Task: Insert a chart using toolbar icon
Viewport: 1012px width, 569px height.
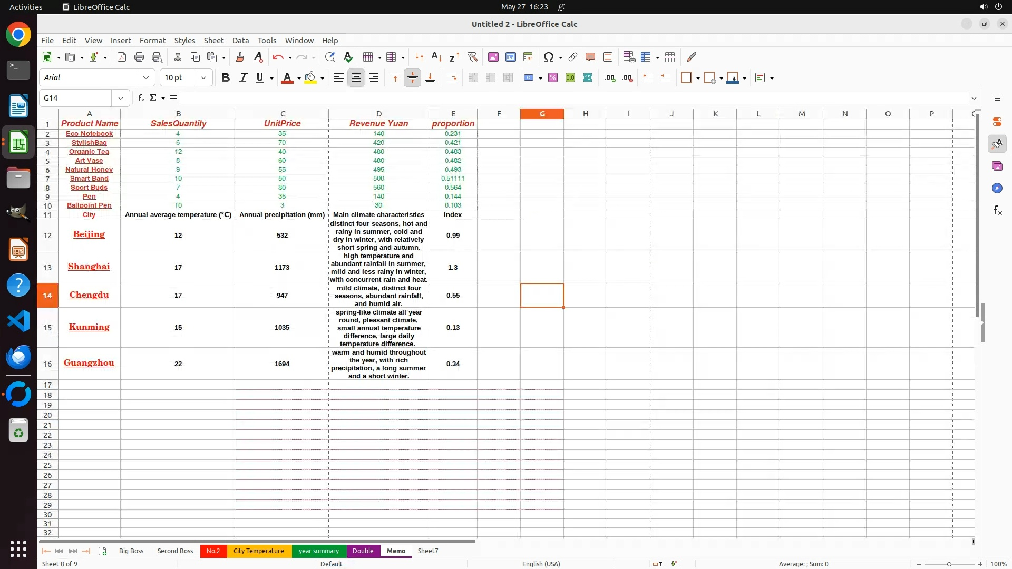Action: pos(510,57)
